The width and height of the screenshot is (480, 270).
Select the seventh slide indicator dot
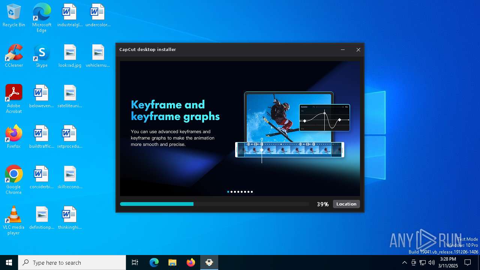[248, 192]
